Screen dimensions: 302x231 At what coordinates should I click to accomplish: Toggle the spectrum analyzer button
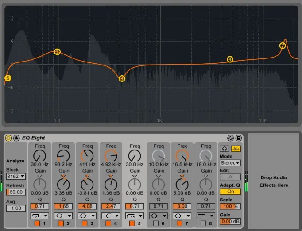point(236,149)
